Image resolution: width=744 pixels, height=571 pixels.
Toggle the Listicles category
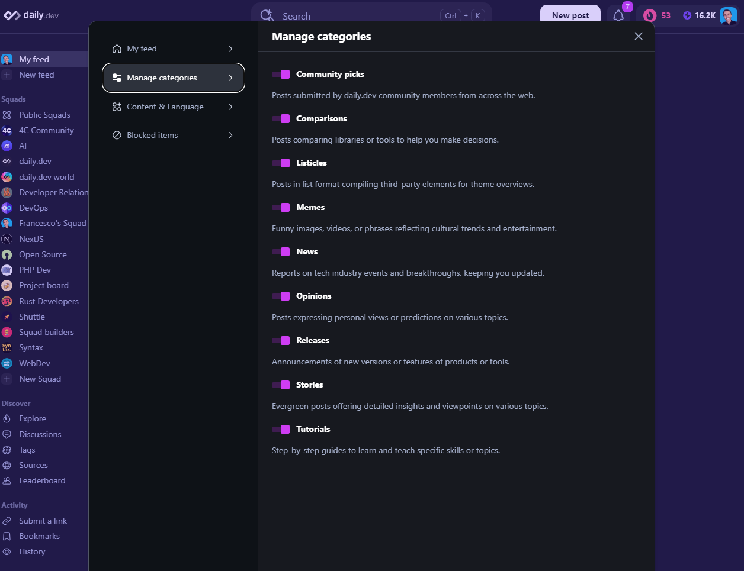pyautogui.click(x=281, y=163)
